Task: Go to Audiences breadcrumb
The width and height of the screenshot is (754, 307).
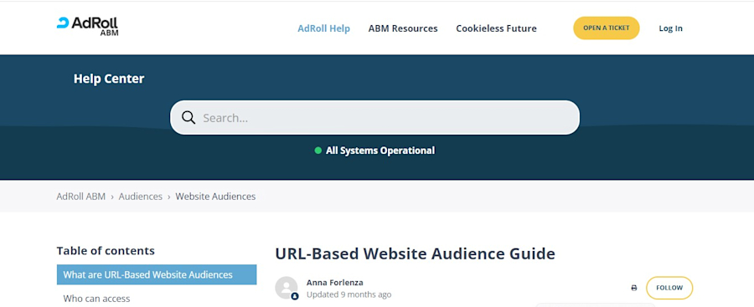Action: 141,196
